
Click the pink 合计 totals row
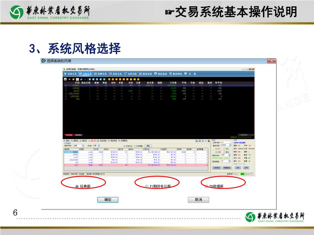click(x=136, y=165)
